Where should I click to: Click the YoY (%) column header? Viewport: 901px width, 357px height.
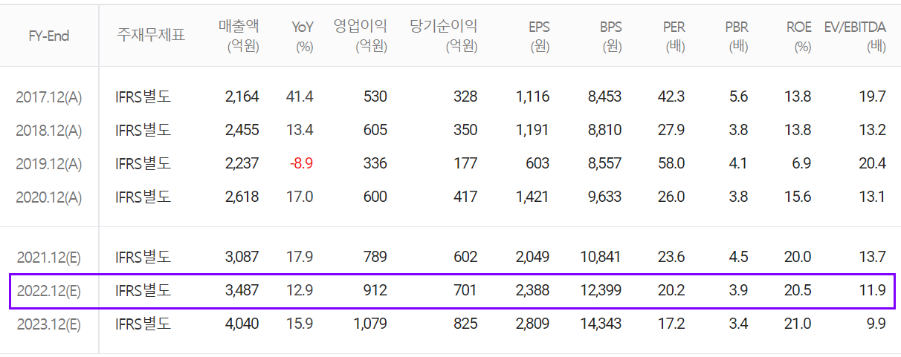(x=303, y=36)
